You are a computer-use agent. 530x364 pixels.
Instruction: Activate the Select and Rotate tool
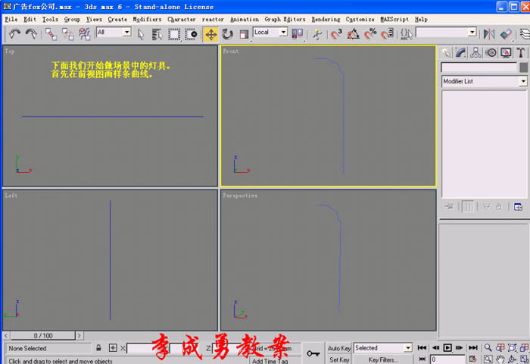click(227, 34)
